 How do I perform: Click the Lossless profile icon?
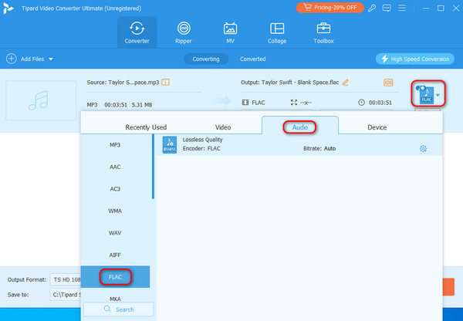point(170,145)
